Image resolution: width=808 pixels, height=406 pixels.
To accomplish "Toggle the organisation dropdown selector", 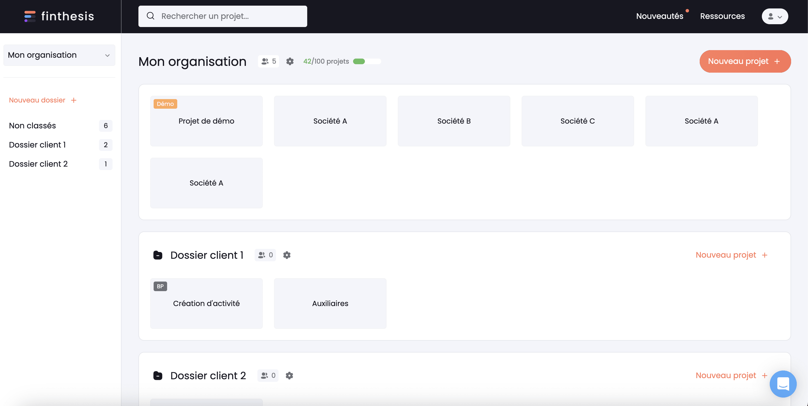I will 59,55.
